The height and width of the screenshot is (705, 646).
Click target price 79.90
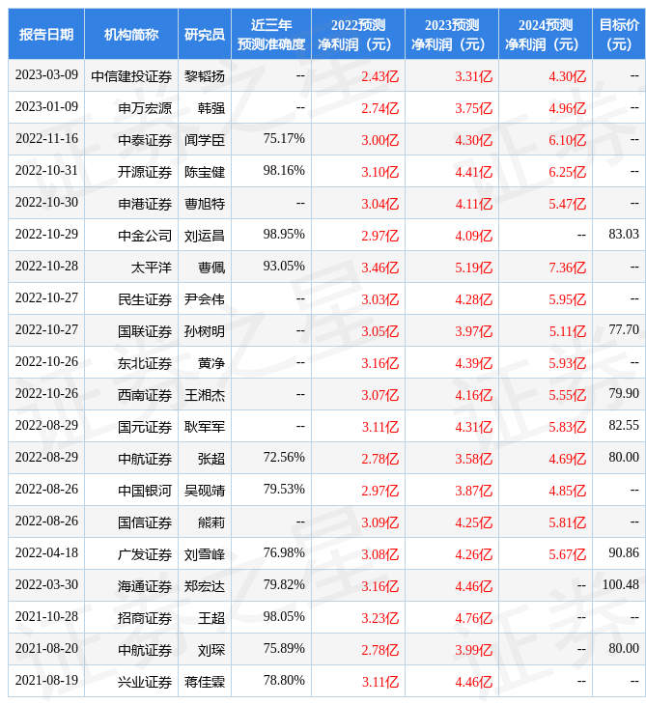click(624, 394)
